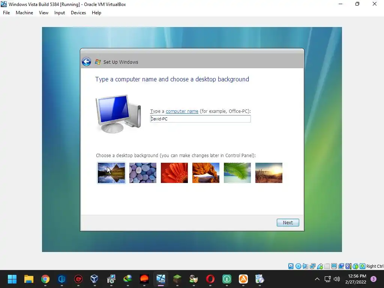Choose the sunset field background
The width and height of the screenshot is (384, 288).
coord(268,173)
